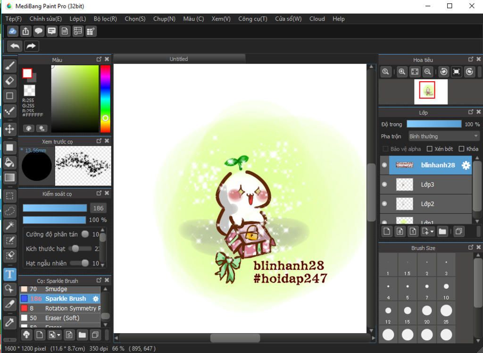Close the Màu panel
483x353 pixels.
(107, 59)
